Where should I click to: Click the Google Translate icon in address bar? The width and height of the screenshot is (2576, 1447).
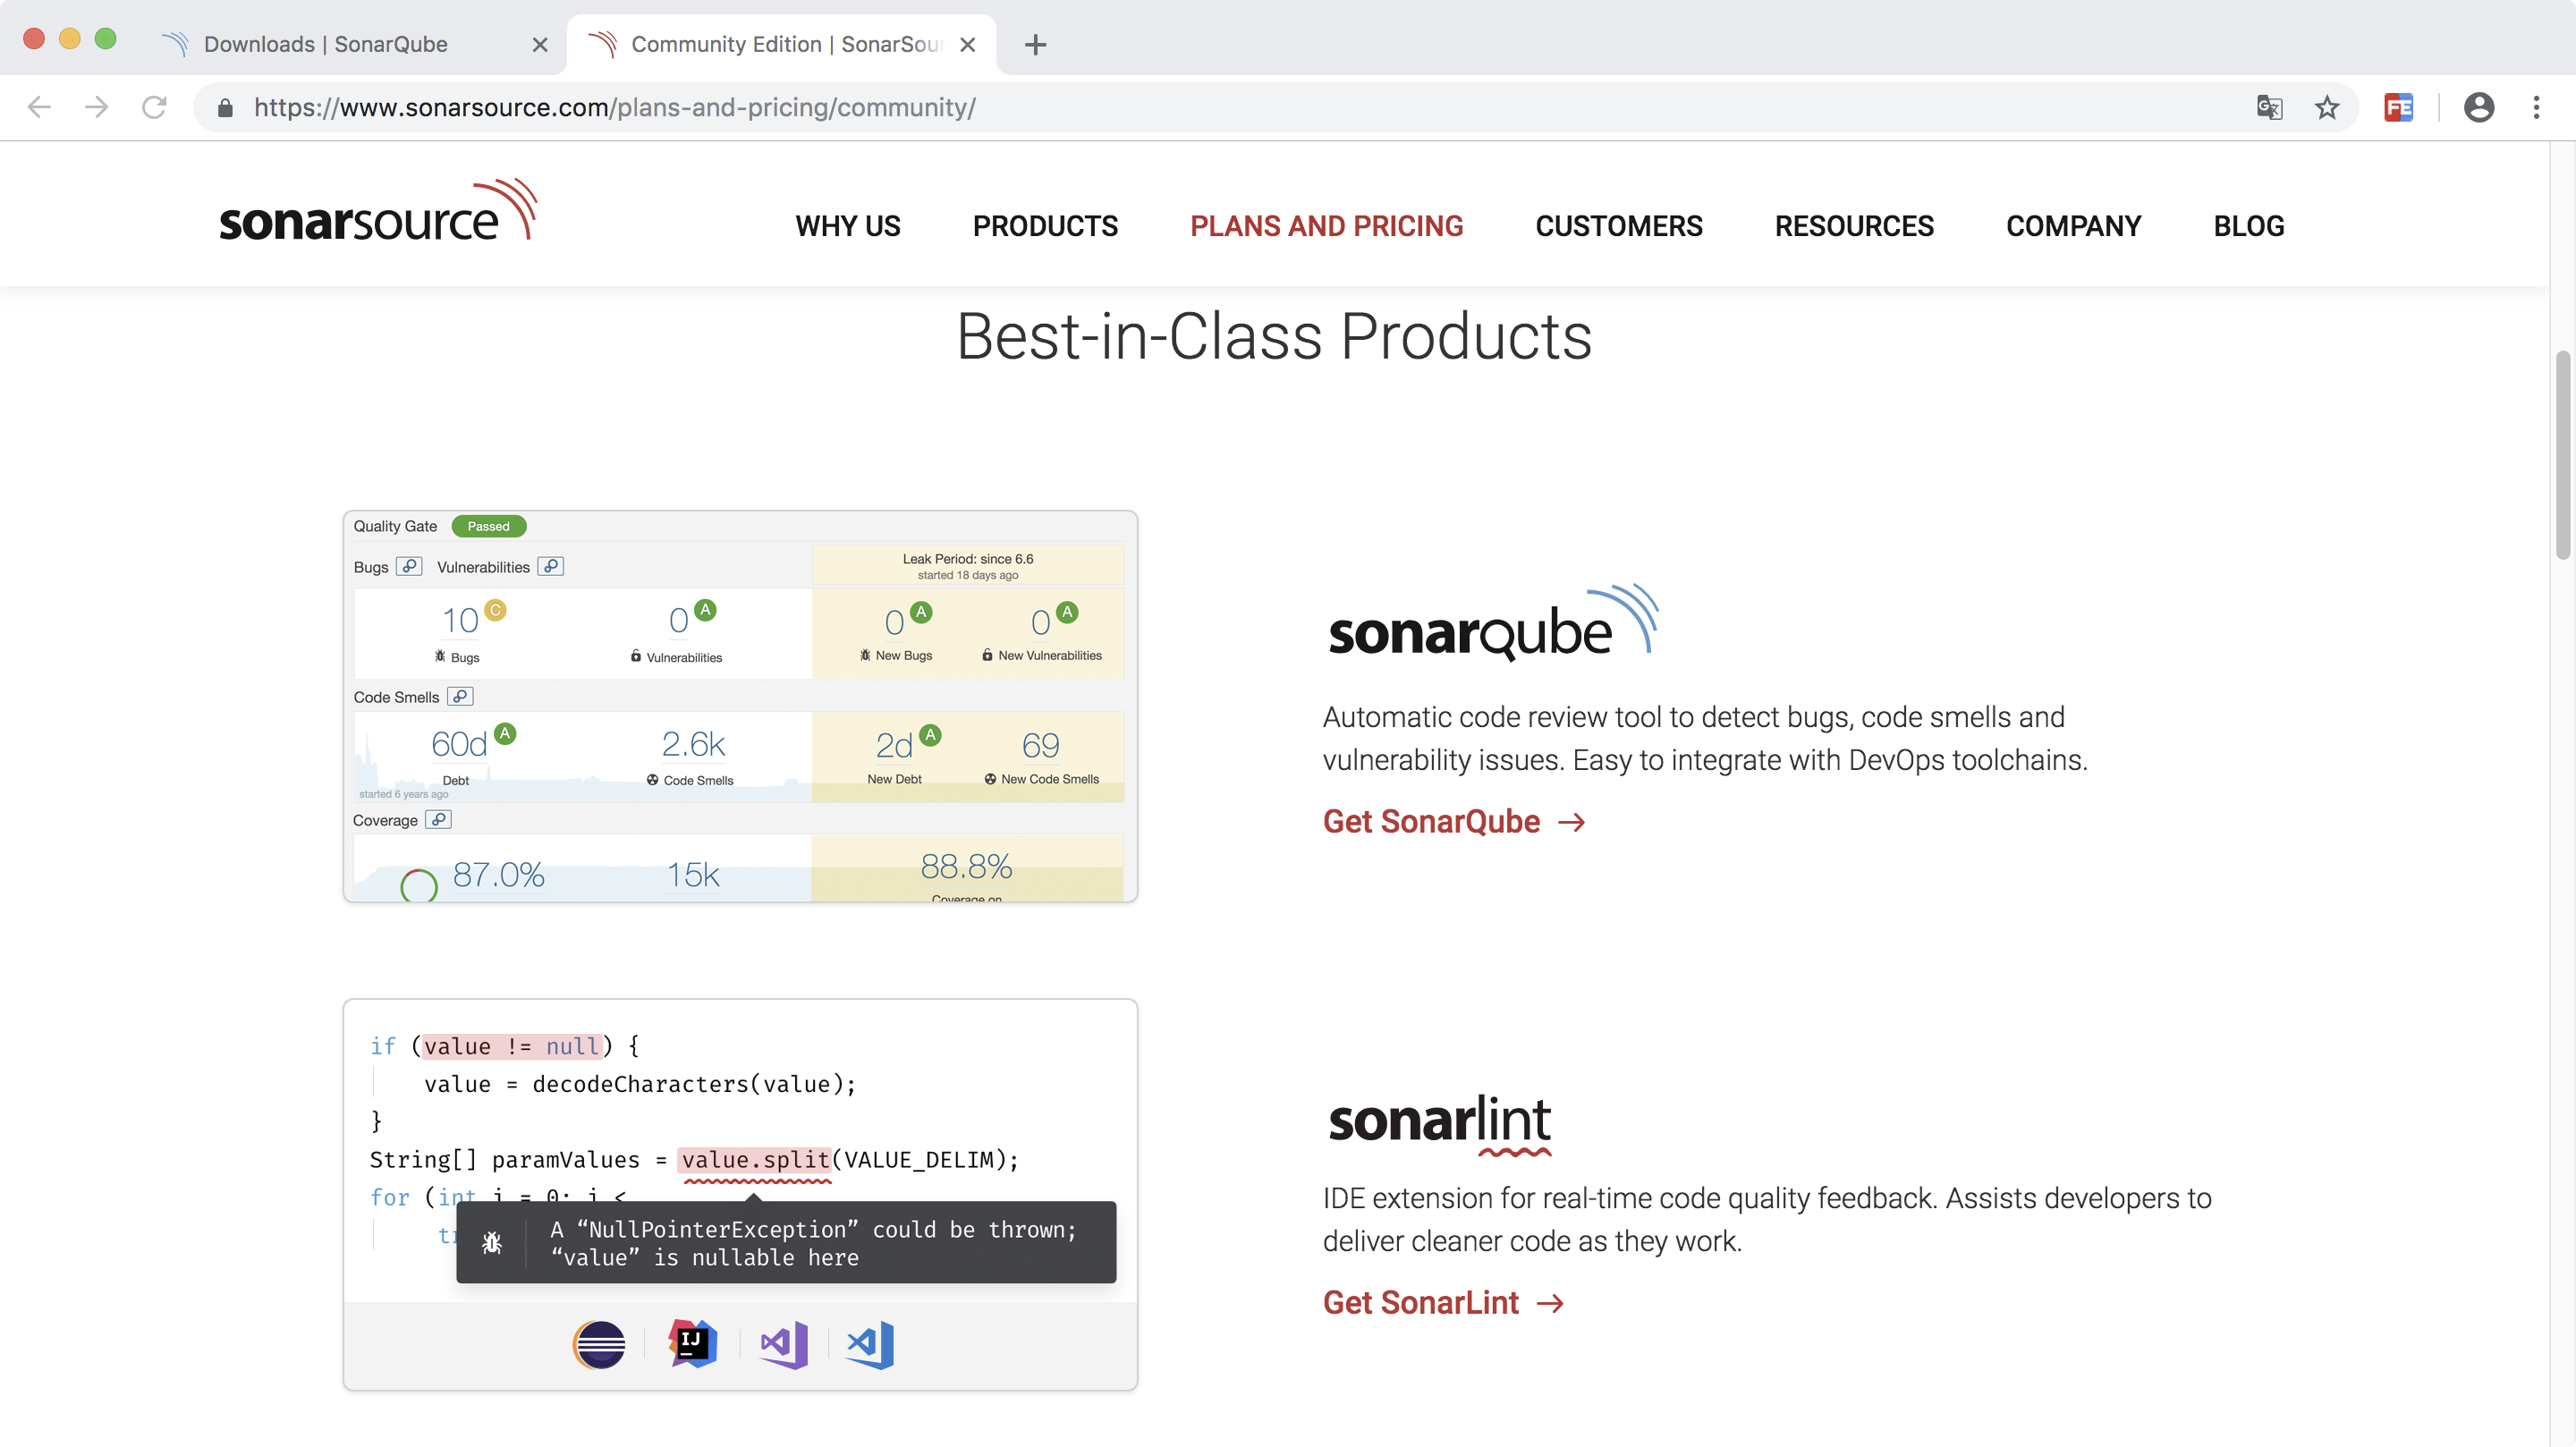pyautogui.click(x=2269, y=107)
